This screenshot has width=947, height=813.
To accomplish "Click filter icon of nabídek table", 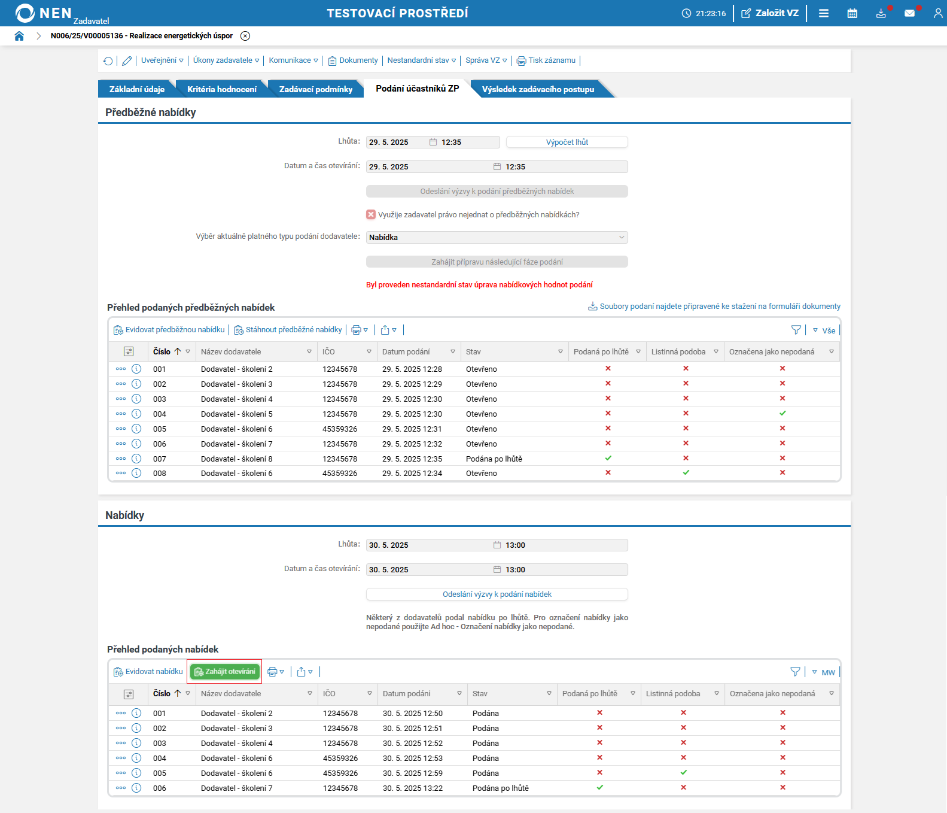I will point(795,672).
